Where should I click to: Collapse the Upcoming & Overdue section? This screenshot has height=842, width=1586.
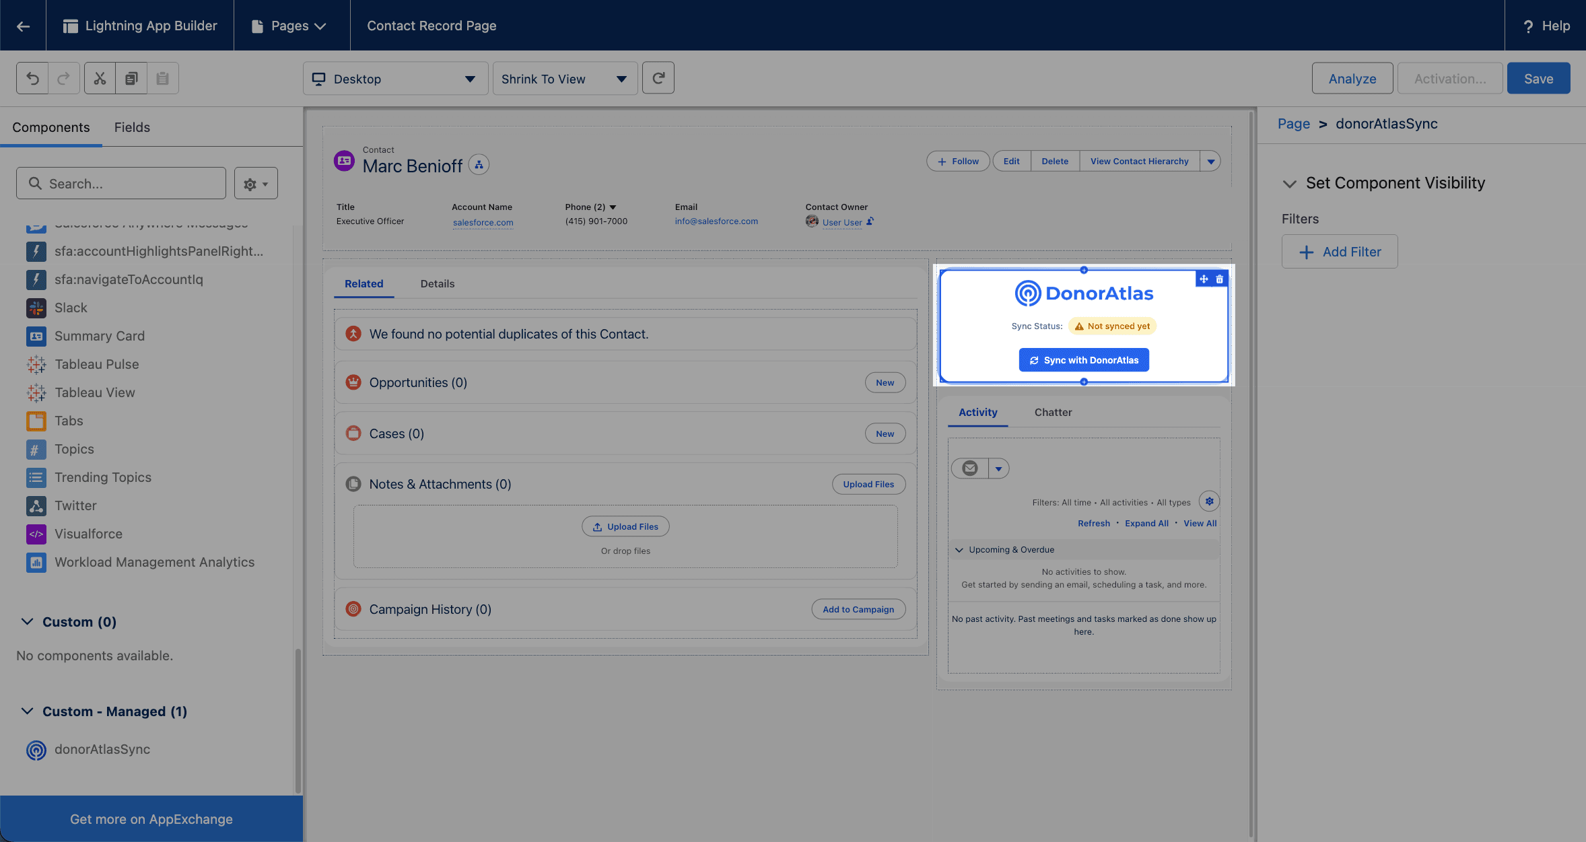tap(959, 549)
